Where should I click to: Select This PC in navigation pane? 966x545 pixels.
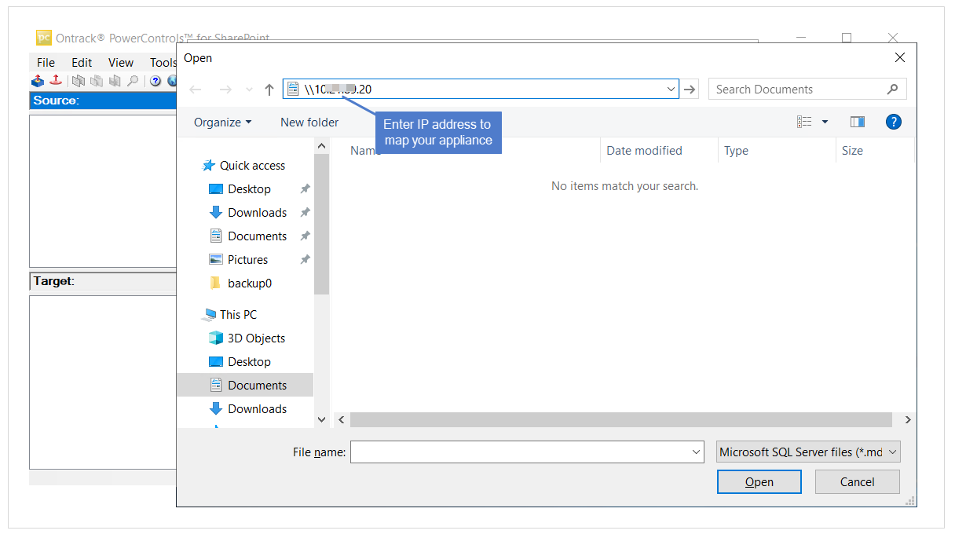(x=230, y=315)
